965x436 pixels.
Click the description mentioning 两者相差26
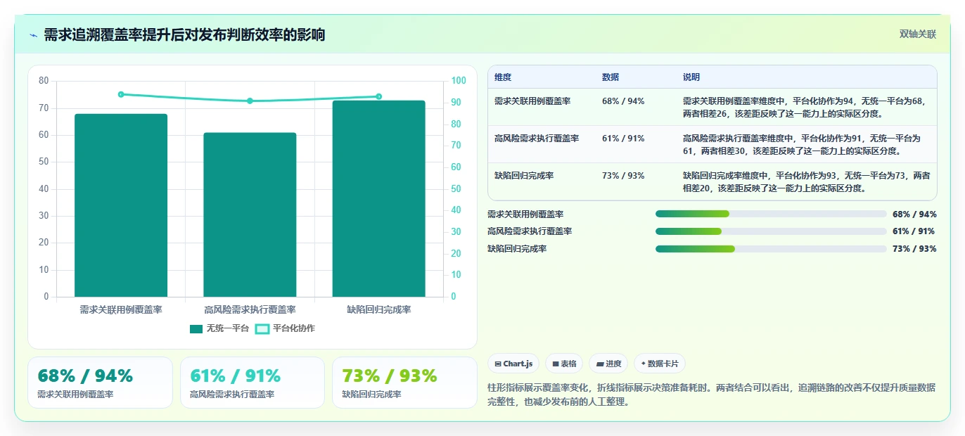point(806,107)
